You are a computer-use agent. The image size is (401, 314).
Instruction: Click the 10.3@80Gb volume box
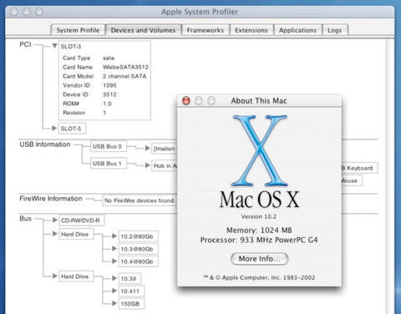coord(138,249)
